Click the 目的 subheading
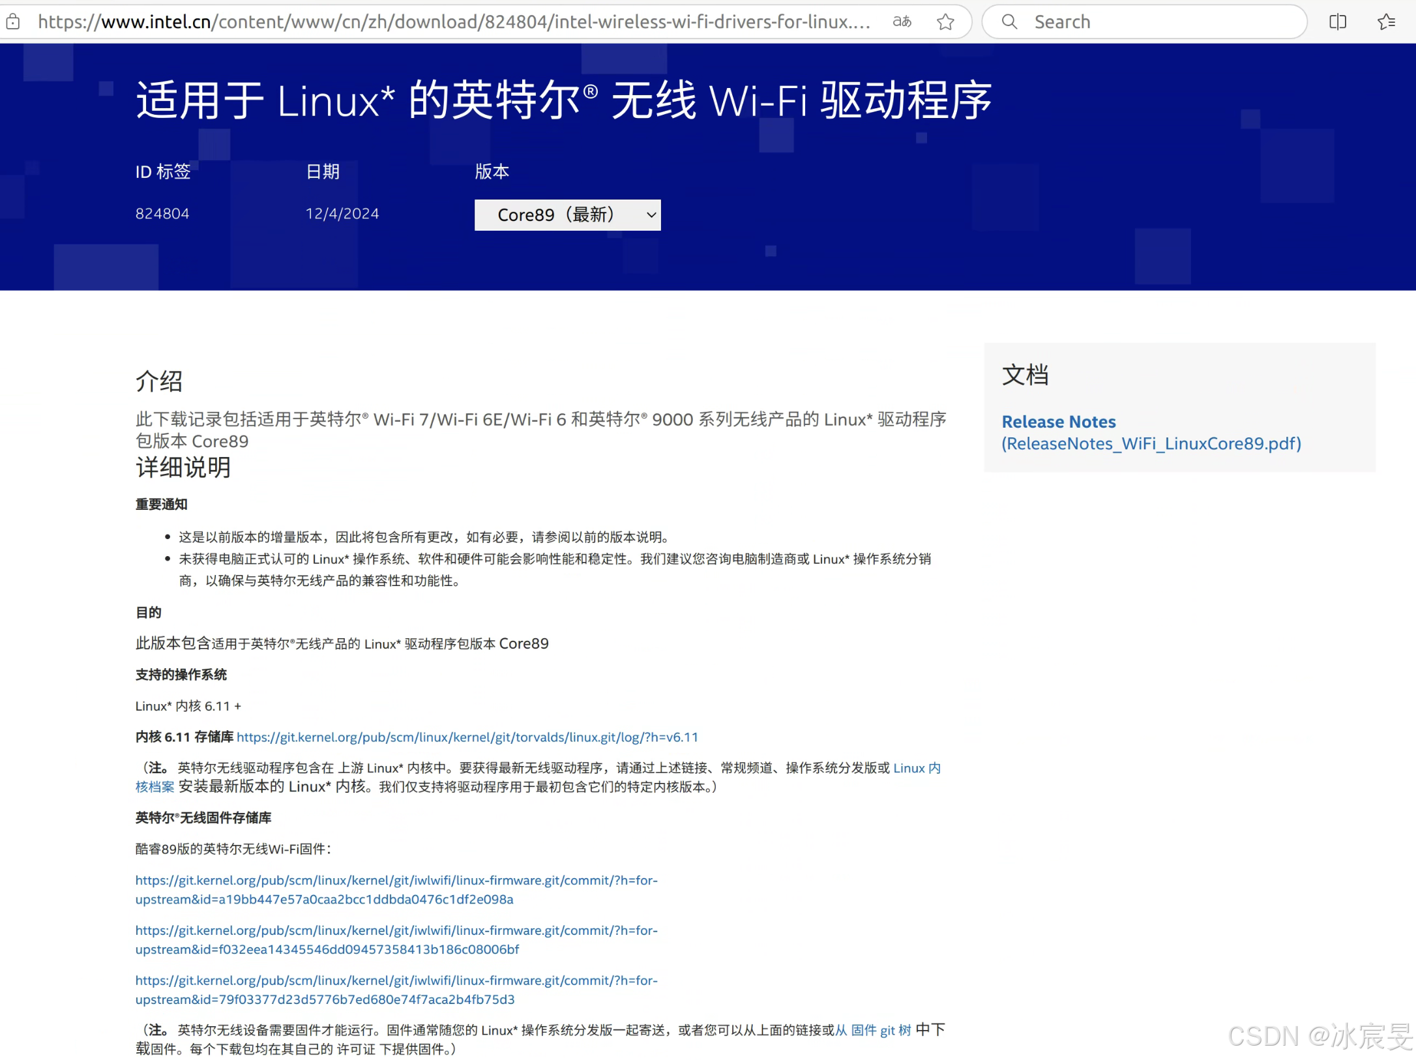This screenshot has width=1416, height=1060. [x=148, y=612]
